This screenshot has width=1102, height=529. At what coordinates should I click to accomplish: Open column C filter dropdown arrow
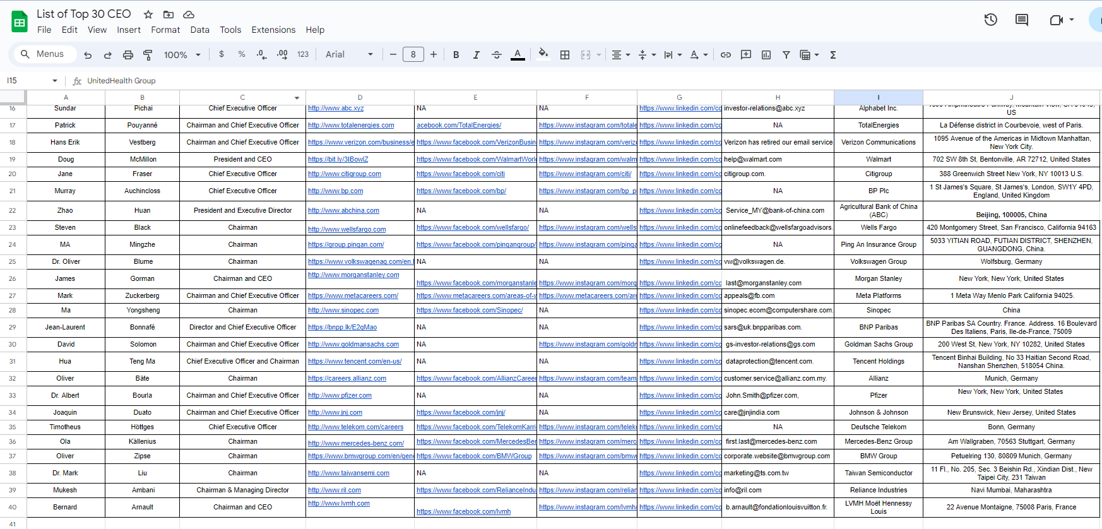pyautogui.click(x=297, y=98)
